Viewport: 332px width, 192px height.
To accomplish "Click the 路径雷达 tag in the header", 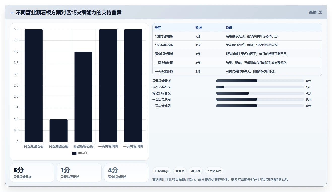I will tap(315, 12).
